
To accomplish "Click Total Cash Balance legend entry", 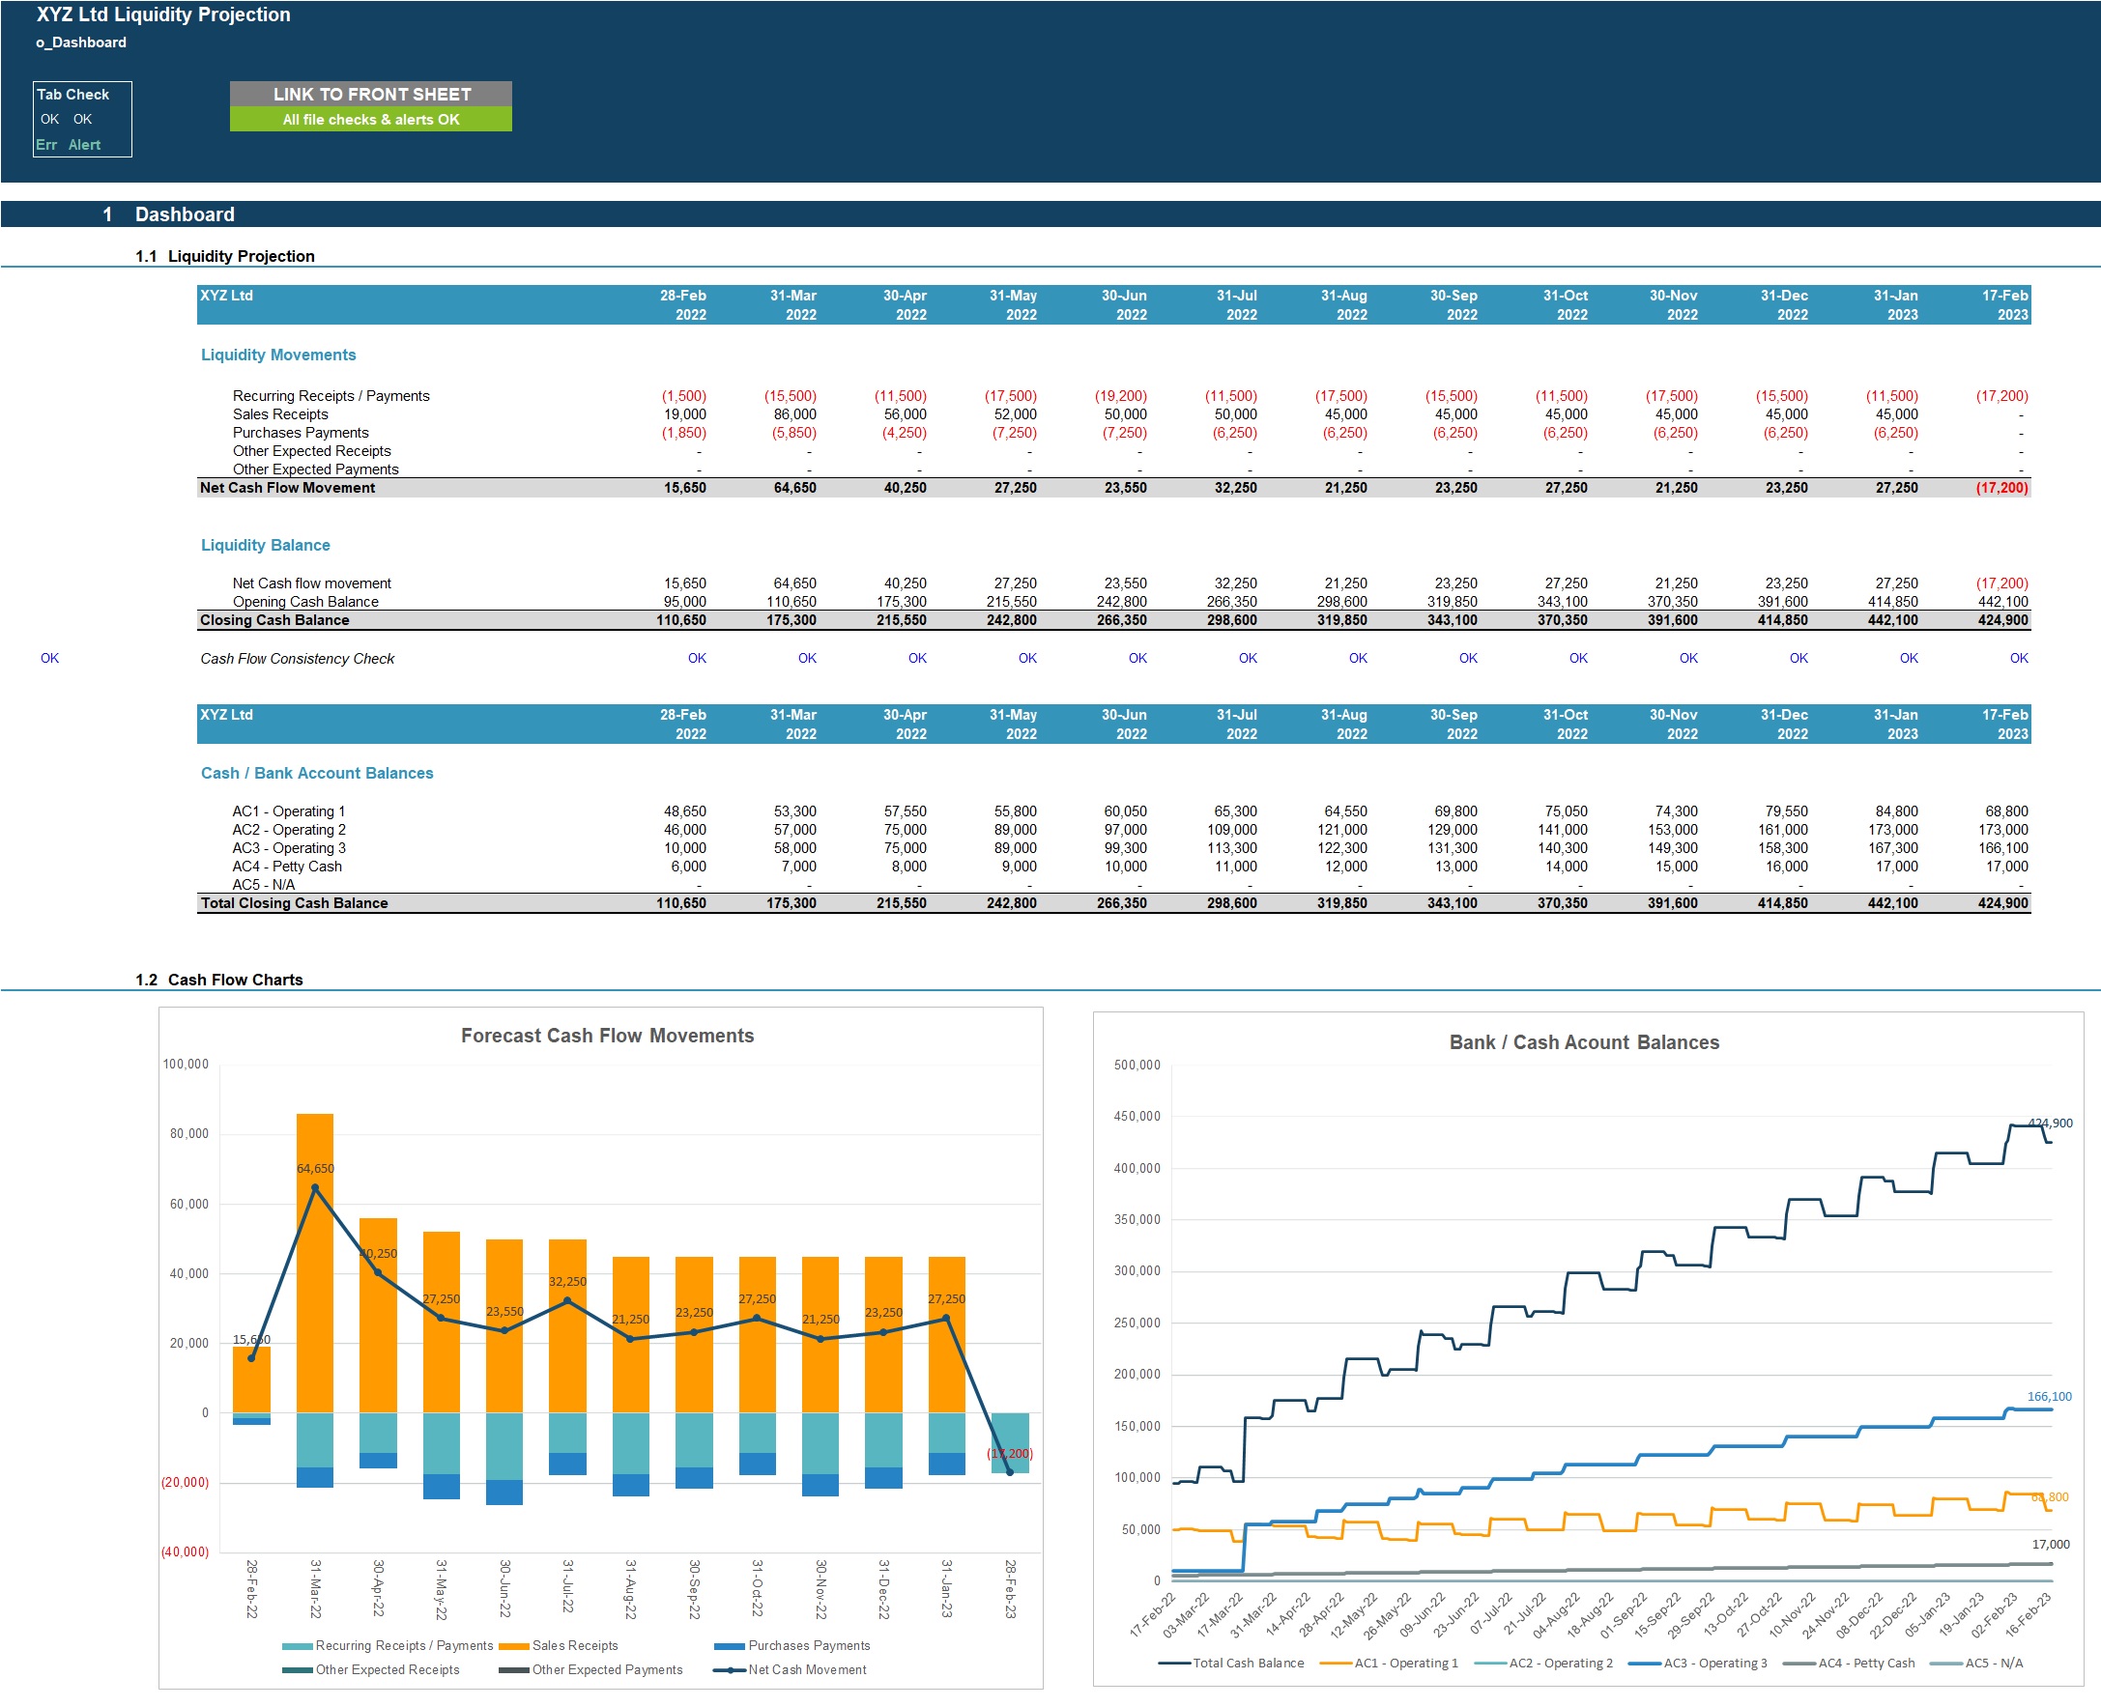I will 1248,1664.
